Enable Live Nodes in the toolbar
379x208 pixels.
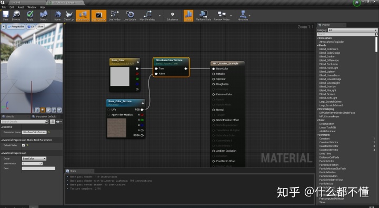click(x=114, y=15)
